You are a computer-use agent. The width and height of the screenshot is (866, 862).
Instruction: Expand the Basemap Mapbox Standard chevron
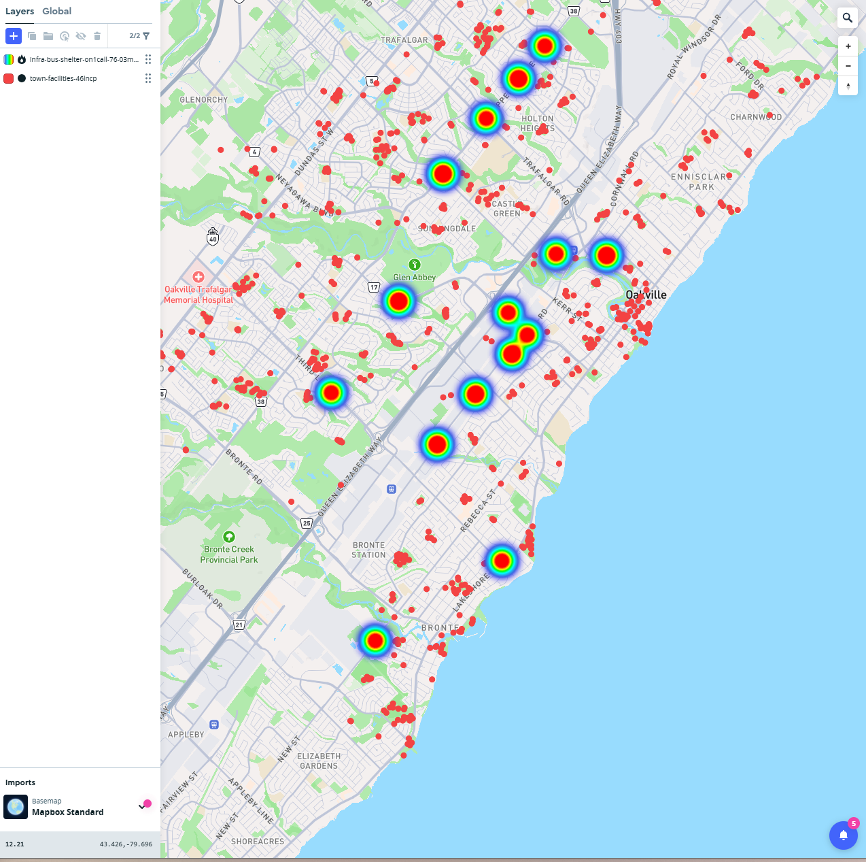coord(141,807)
